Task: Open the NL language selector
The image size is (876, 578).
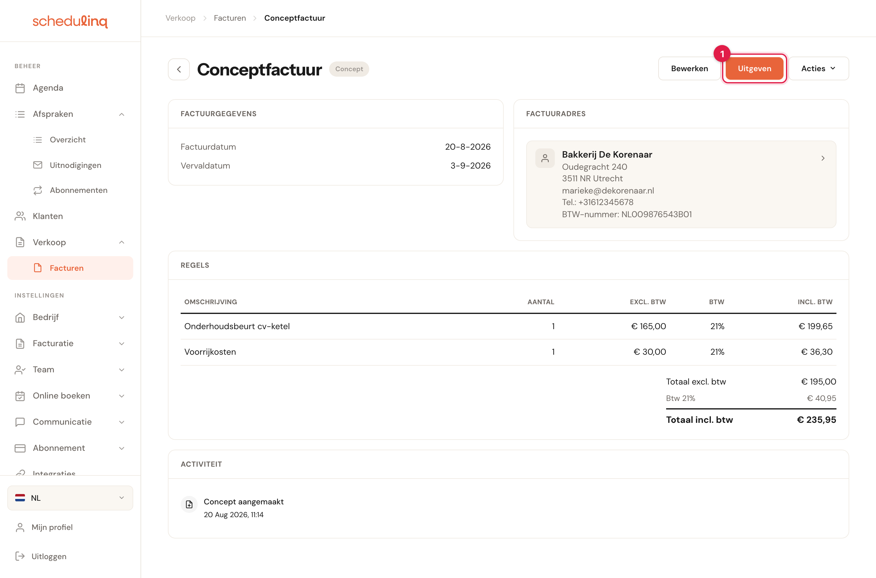Action: click(x=70, y=498)
